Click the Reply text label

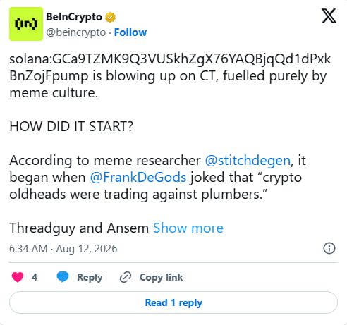[x=90, y=278]
